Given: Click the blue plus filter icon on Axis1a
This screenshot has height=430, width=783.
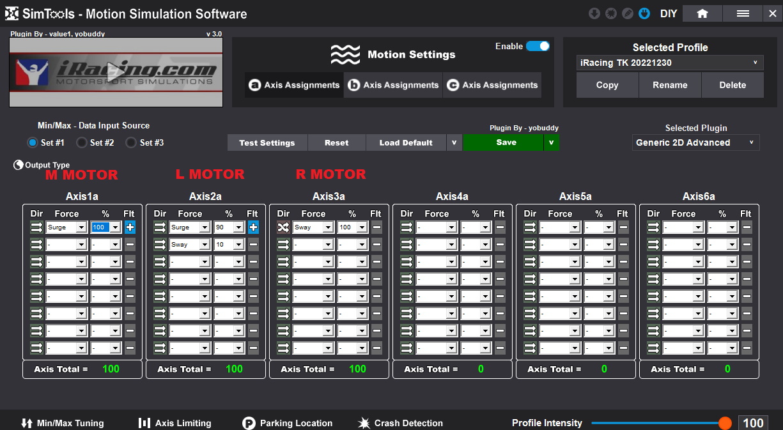Looking at the screenshot, I should 130,227.
